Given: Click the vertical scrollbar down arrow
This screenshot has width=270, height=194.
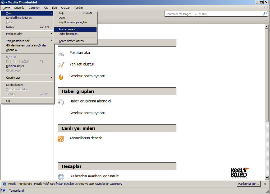Looking at the screenshot, I should (x=267, y=178).
